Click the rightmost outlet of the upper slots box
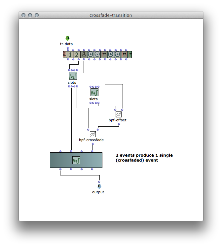Viewport: 222px width, 247px height. click(x=77, y=86)
